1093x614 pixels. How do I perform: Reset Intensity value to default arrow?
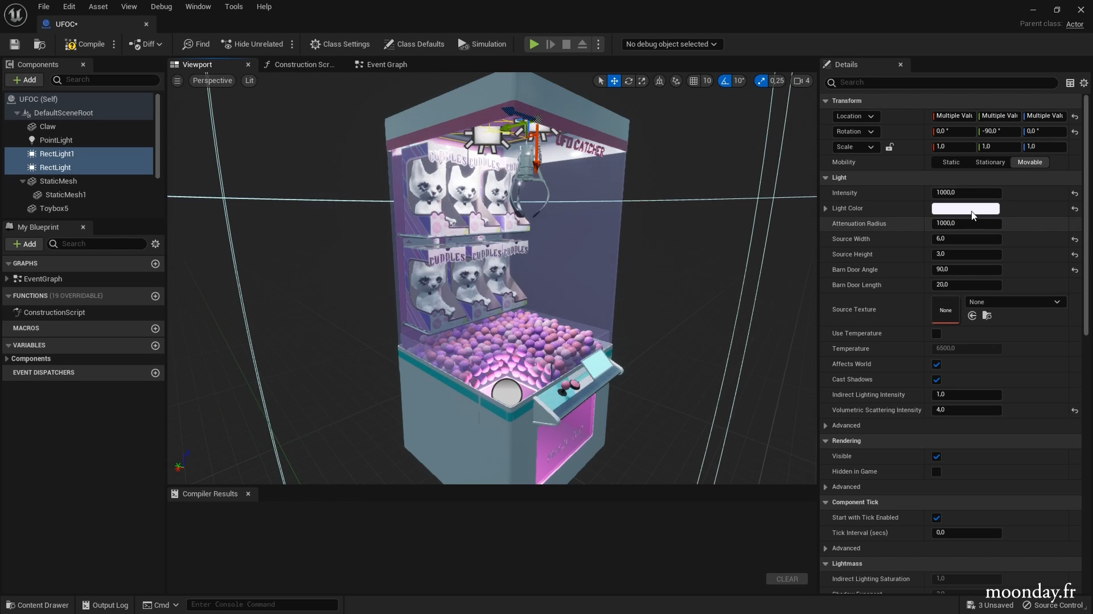click(x=1075, y=193)
